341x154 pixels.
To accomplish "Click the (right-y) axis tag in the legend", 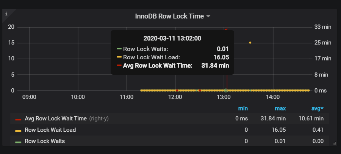I will pos(100,119).
